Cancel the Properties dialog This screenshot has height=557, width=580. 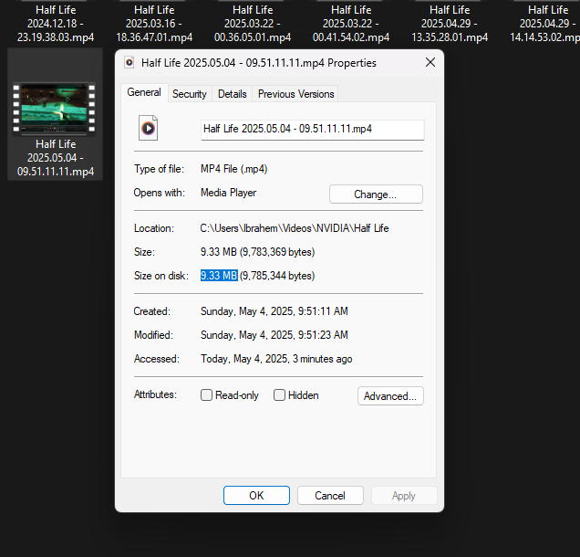pyautogui.click(x=330, y=495)
